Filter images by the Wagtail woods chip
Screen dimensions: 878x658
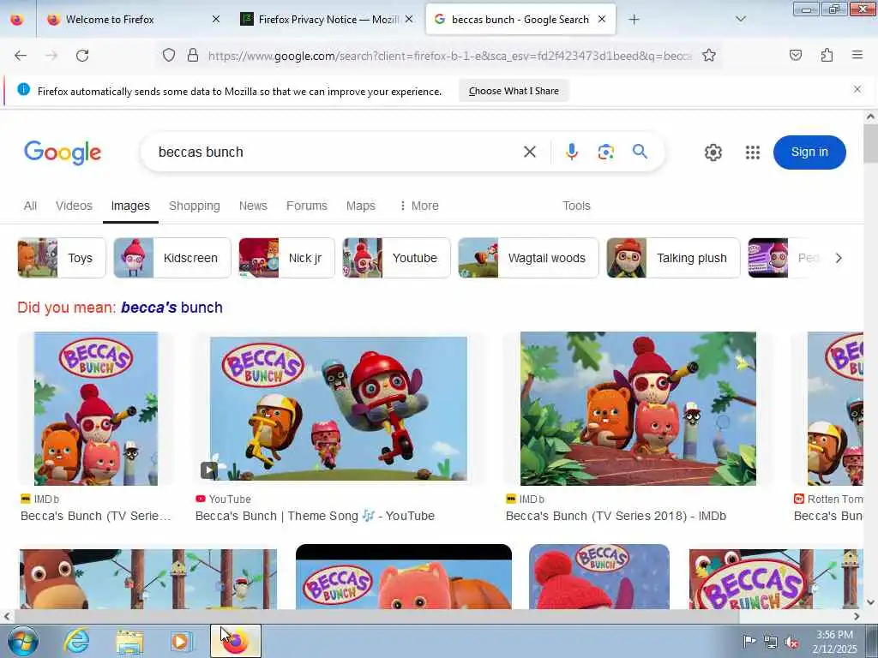tap(528, 258)
